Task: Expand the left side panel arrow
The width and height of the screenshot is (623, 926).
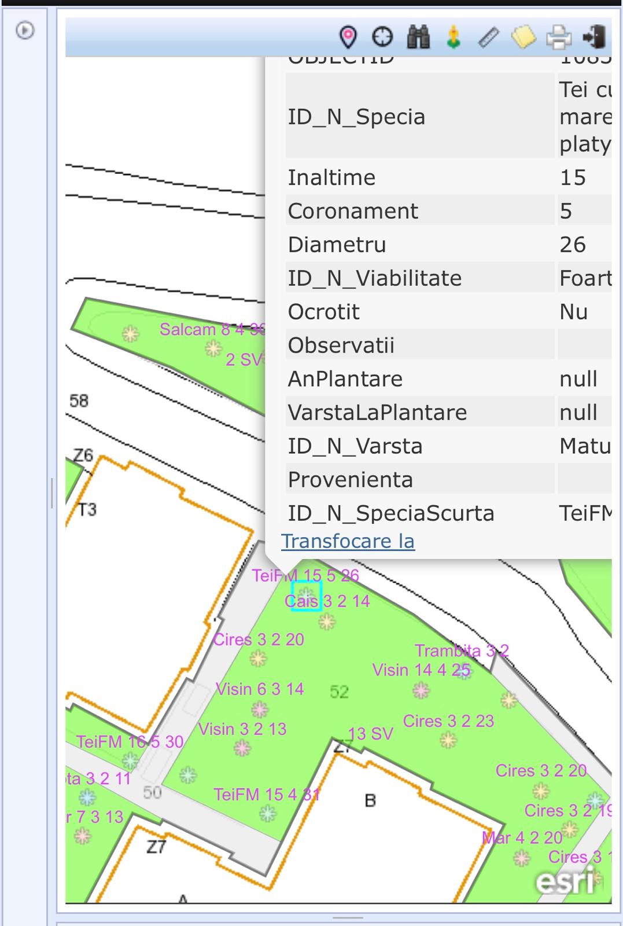Action: (24, 30)
